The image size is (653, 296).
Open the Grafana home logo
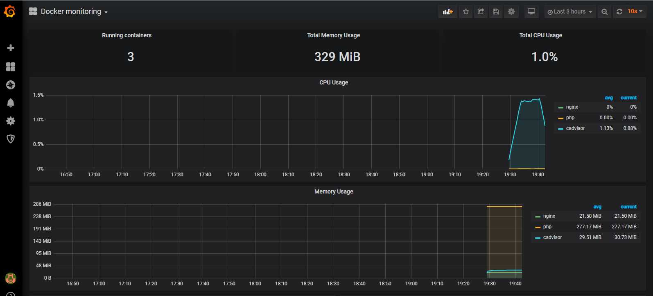pos(10,12)
